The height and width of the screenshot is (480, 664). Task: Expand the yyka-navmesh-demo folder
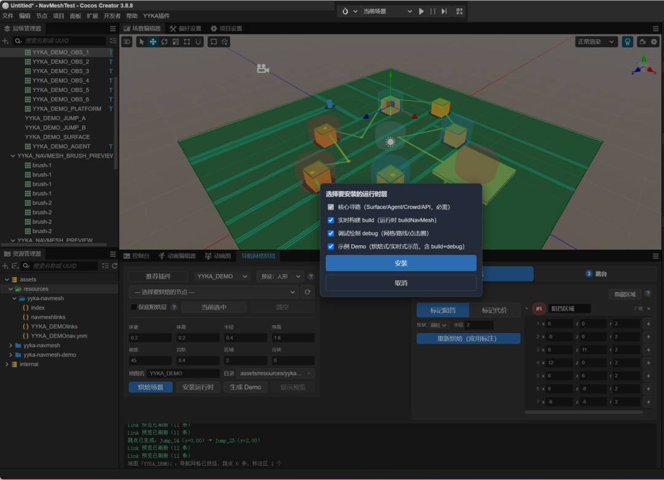pos(10,355)
